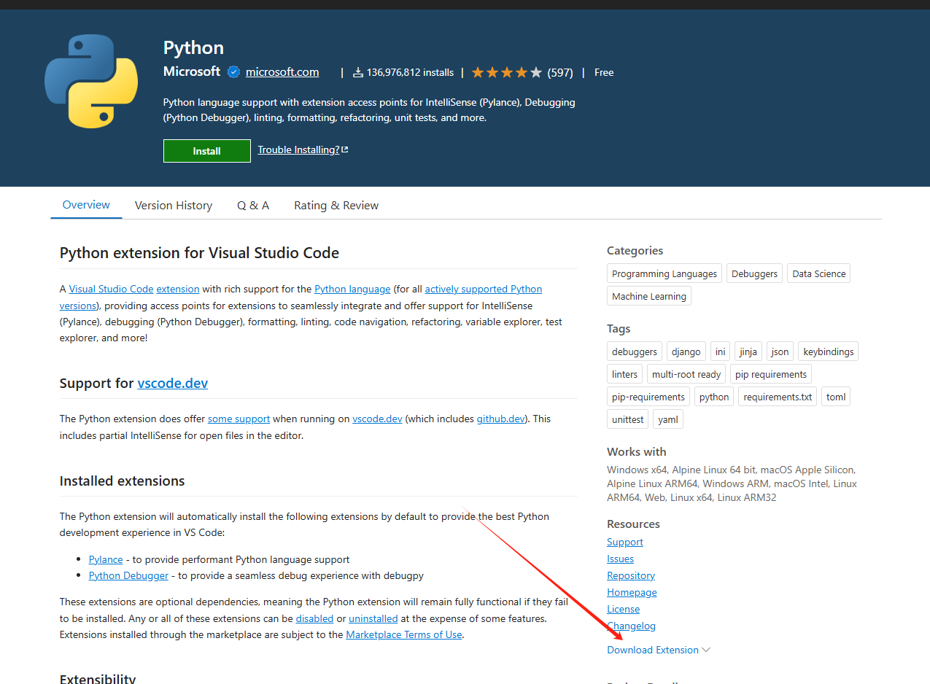Image resolution: width=930 pixels, height=684 pixels.
Task: Click the verified publisher badge icon
Action: (233, 72)
